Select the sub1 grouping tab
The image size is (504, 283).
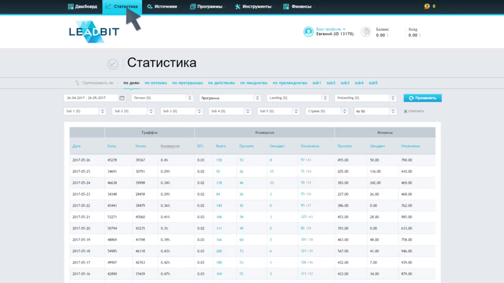(x=317, y=83)
